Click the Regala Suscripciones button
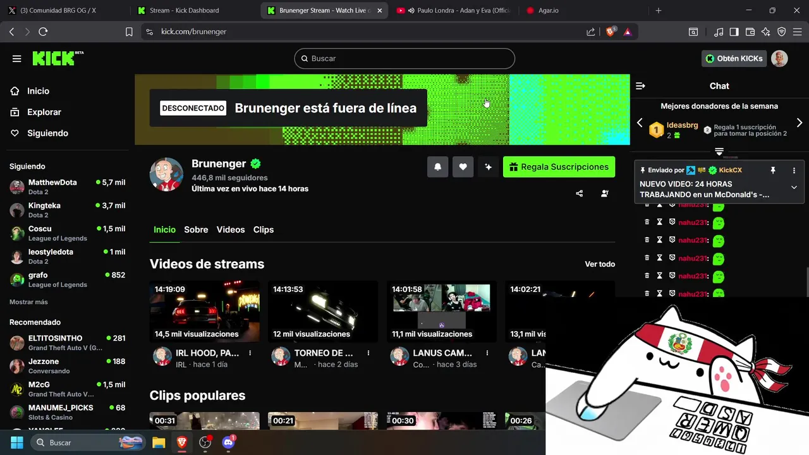The width and height of the screenshot is (809, 455). 559,167
